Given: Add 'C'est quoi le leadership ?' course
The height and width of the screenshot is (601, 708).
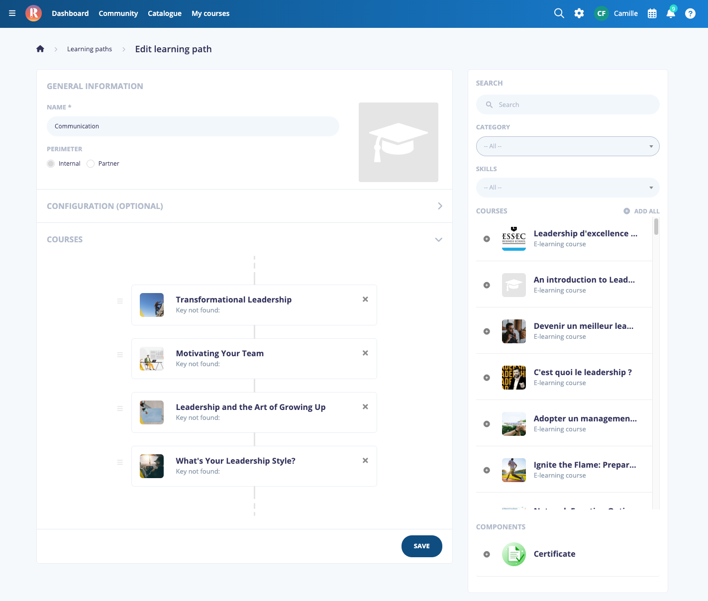Looking at the screenshot, I should click(x=487, y=378).
